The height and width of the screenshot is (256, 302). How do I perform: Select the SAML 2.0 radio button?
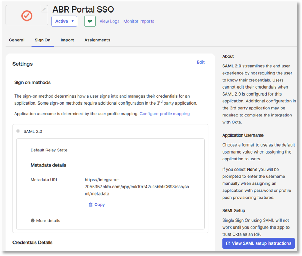[18, 131]
